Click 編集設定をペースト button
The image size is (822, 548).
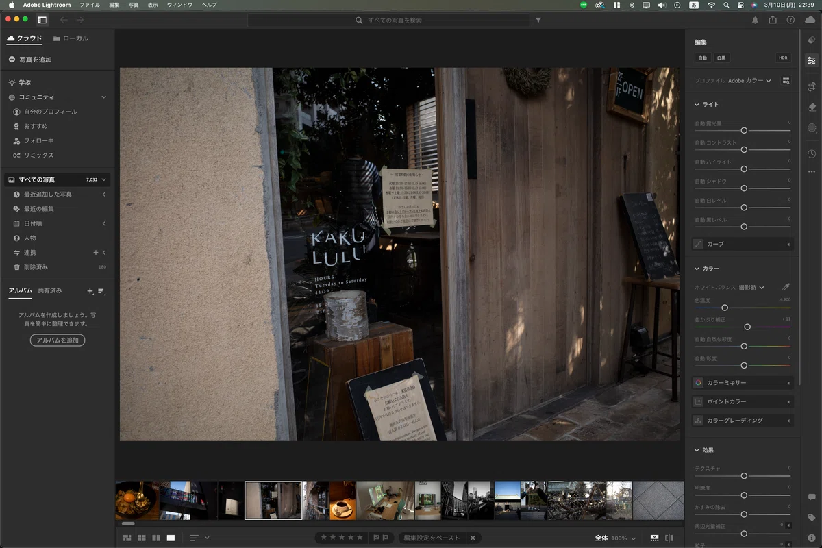pyautogui.click(x=432, y=538)
